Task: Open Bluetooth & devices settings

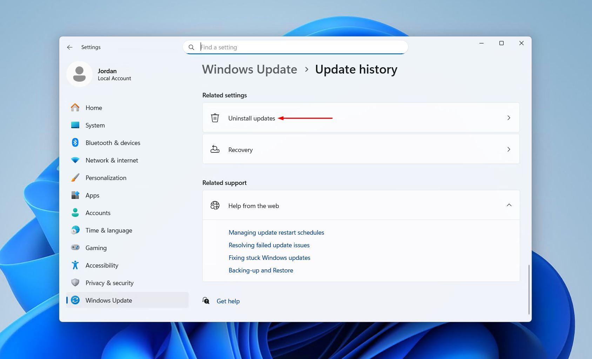Action: coord(127,143)
